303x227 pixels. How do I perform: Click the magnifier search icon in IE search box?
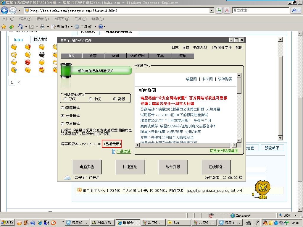(x=294, y=10)
